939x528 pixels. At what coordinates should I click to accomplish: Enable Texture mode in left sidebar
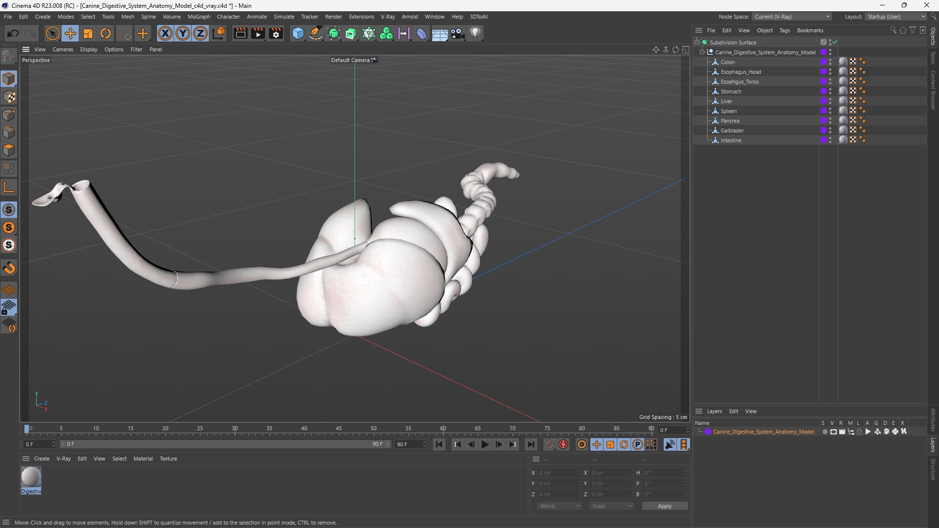coord(9,97)
